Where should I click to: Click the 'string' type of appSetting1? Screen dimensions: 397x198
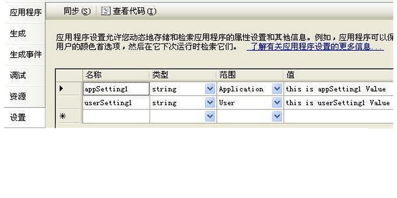click(x=164, y=89)
